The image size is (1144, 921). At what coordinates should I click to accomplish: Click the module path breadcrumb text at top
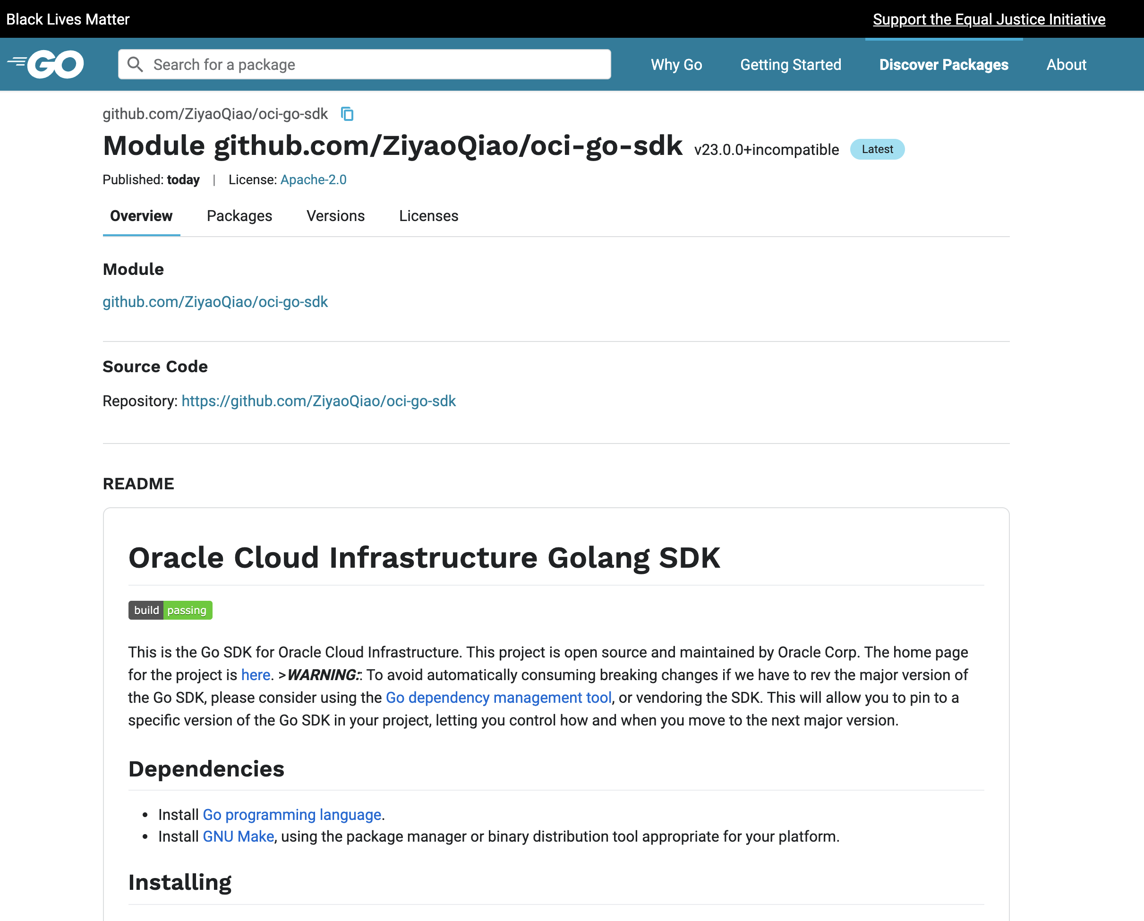coord(215,114)
